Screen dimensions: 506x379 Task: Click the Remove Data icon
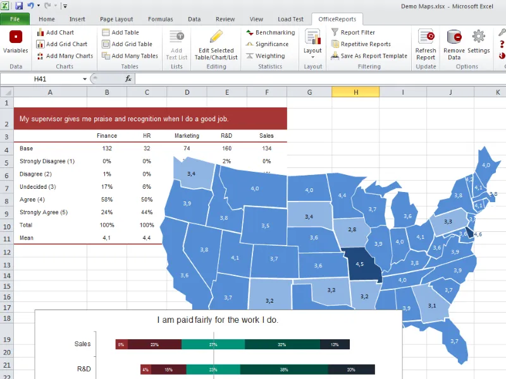454,37
